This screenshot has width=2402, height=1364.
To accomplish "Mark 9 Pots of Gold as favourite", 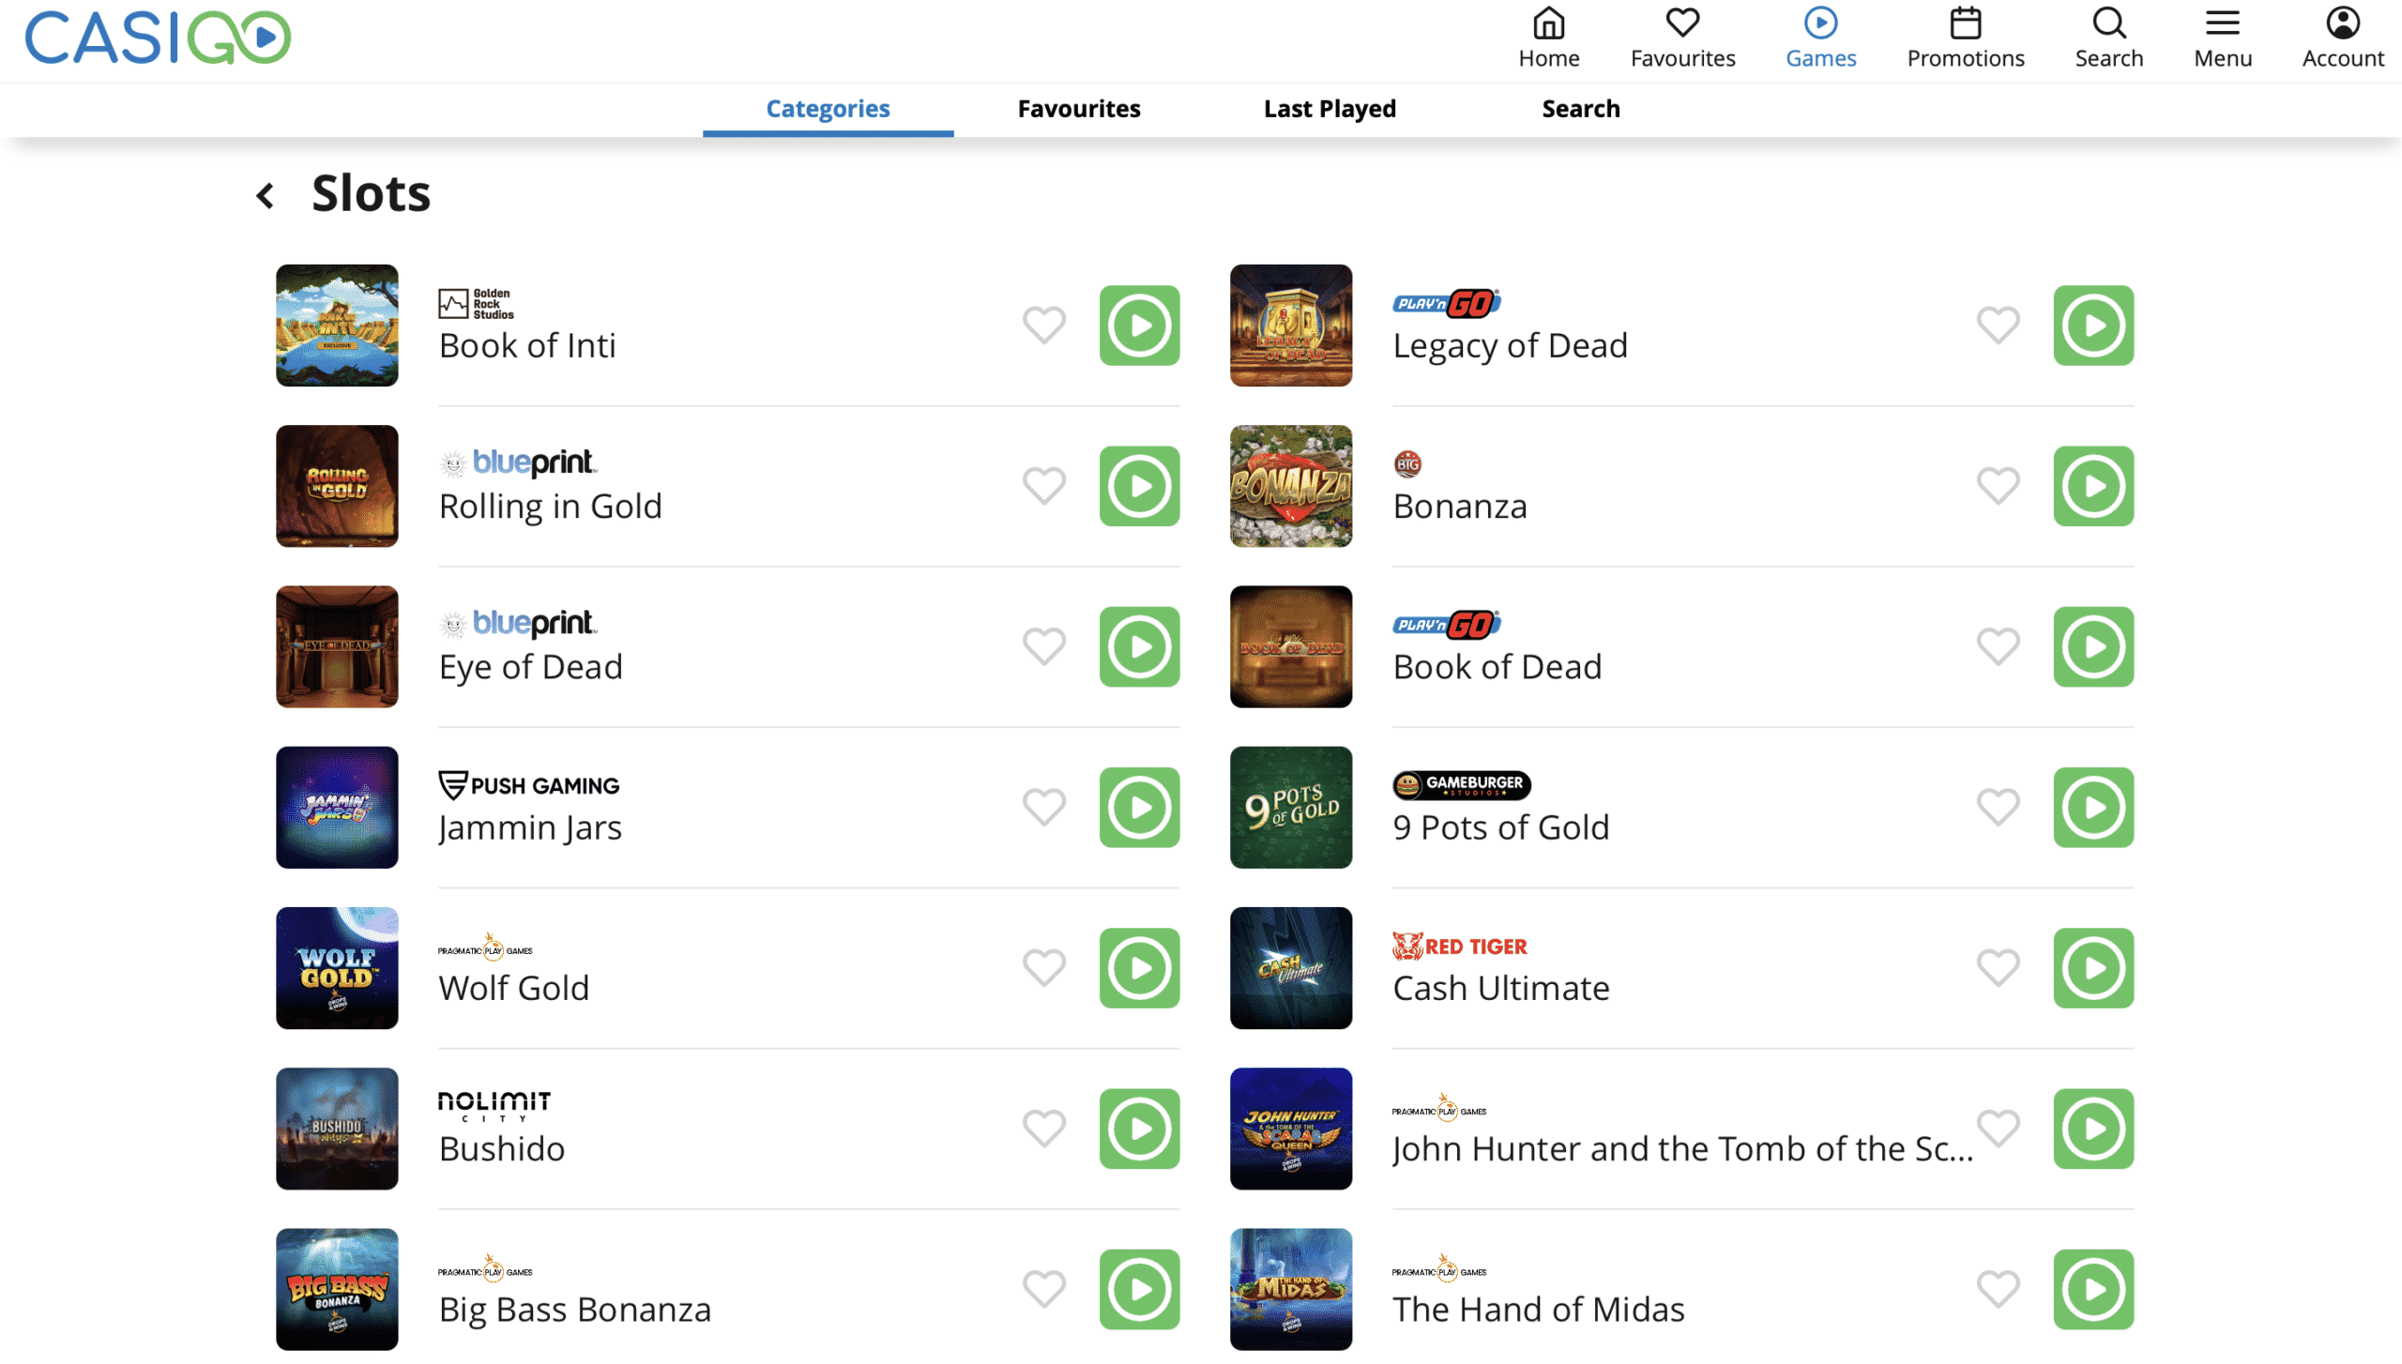I will click(1998, 808).
